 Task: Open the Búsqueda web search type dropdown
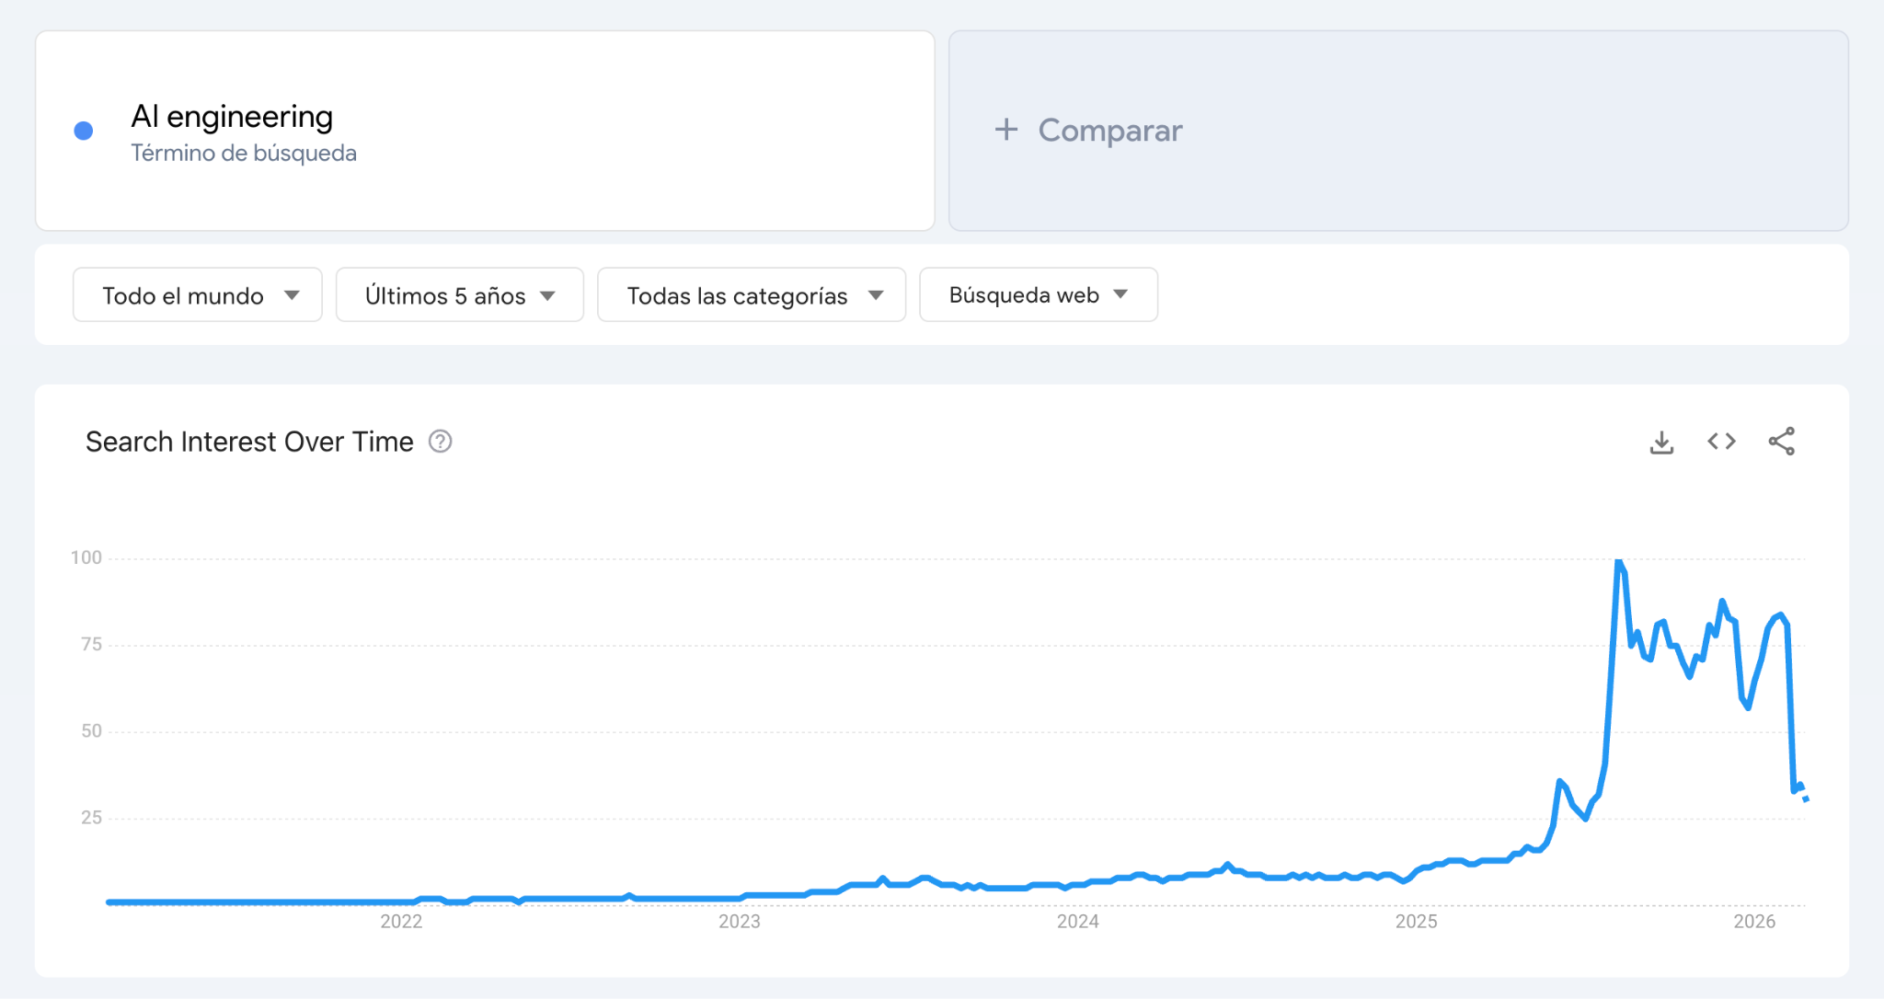coord(1038,295)
